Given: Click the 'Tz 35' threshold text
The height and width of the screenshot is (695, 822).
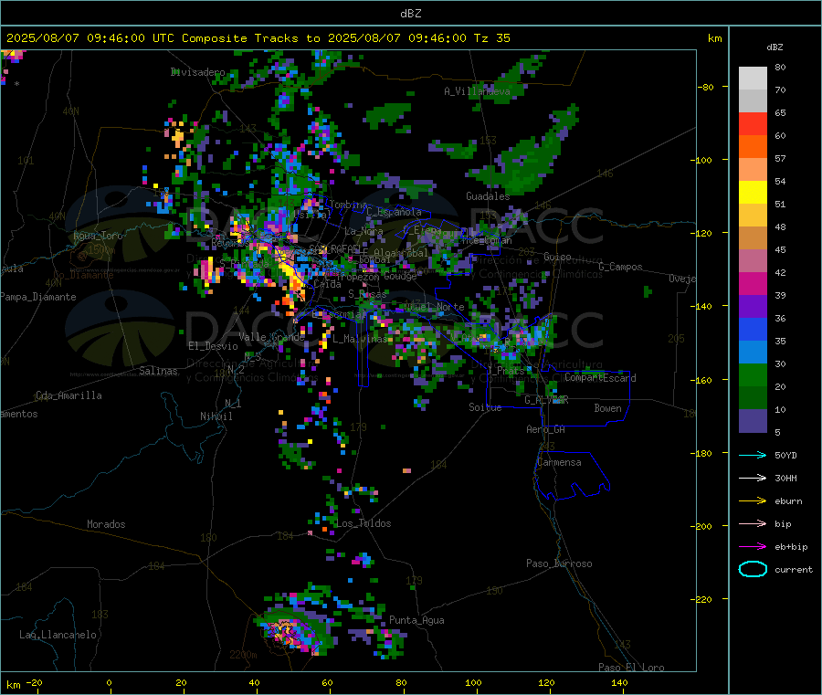Looking at the screenshot, I should (x=491, y=38).
